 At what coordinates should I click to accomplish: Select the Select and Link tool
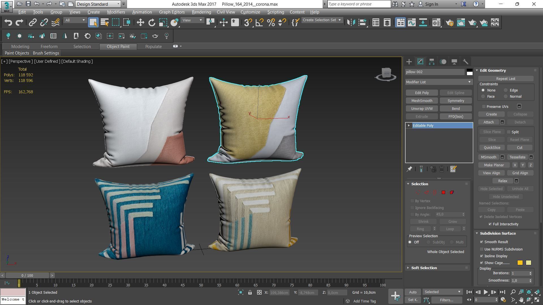click(x=33, y=23)
